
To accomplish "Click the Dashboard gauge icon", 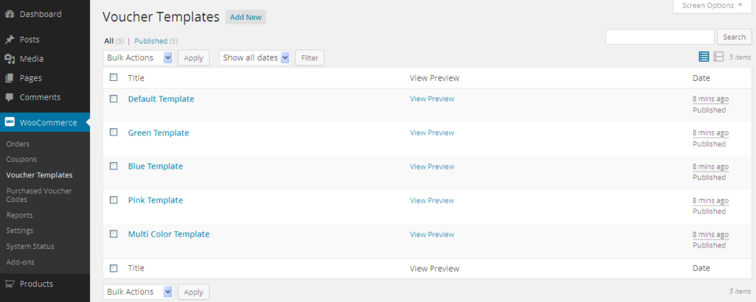I will (9, 14).
